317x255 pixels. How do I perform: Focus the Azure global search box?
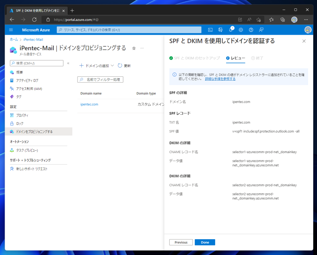click(x=129, y=30)
